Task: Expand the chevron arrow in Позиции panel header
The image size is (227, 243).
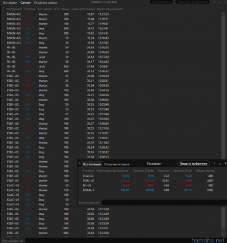Action: pyautogui.click(x=214, y=164)
